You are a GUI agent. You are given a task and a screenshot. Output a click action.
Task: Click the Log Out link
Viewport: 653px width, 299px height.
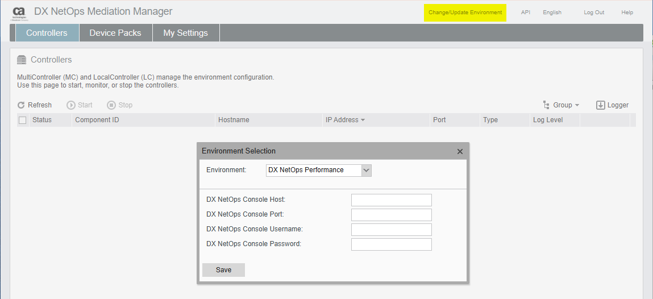[x=594, y=13]
